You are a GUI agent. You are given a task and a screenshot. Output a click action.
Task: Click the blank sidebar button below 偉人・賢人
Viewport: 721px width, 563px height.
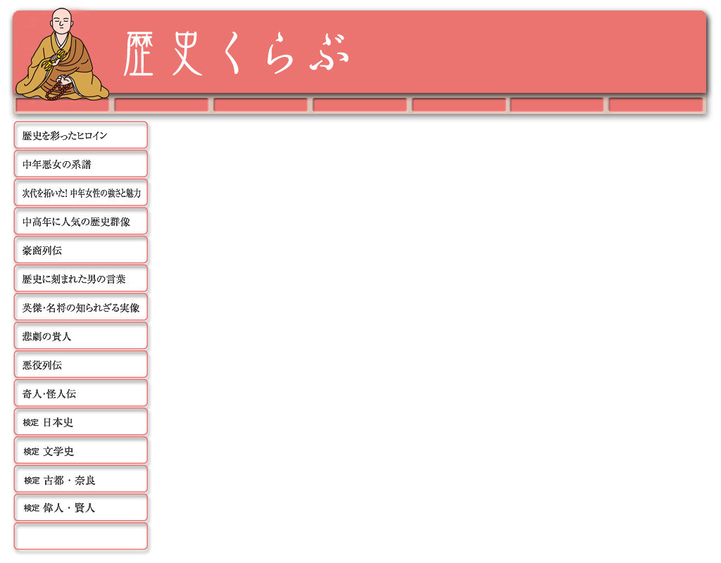81,536
